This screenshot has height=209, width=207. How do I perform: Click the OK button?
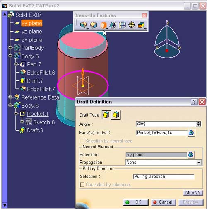coord(136,202)
